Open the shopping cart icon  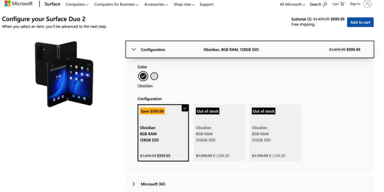tap(342, 4)
